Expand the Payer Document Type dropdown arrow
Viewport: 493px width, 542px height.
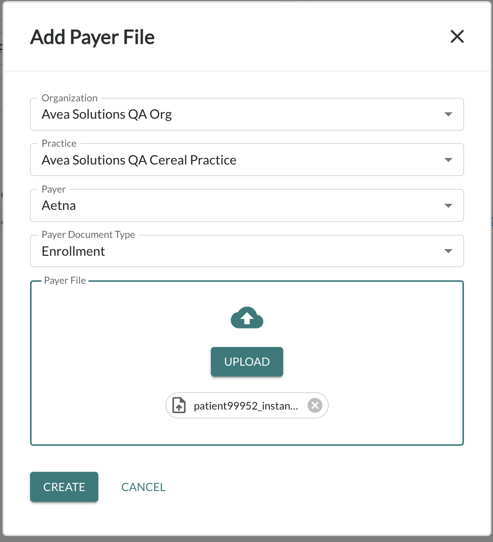pos(448,251)
